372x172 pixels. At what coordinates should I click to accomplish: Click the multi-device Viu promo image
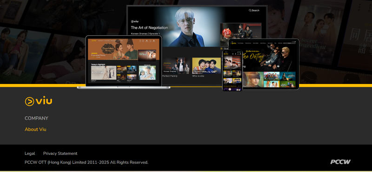point(188,48)
